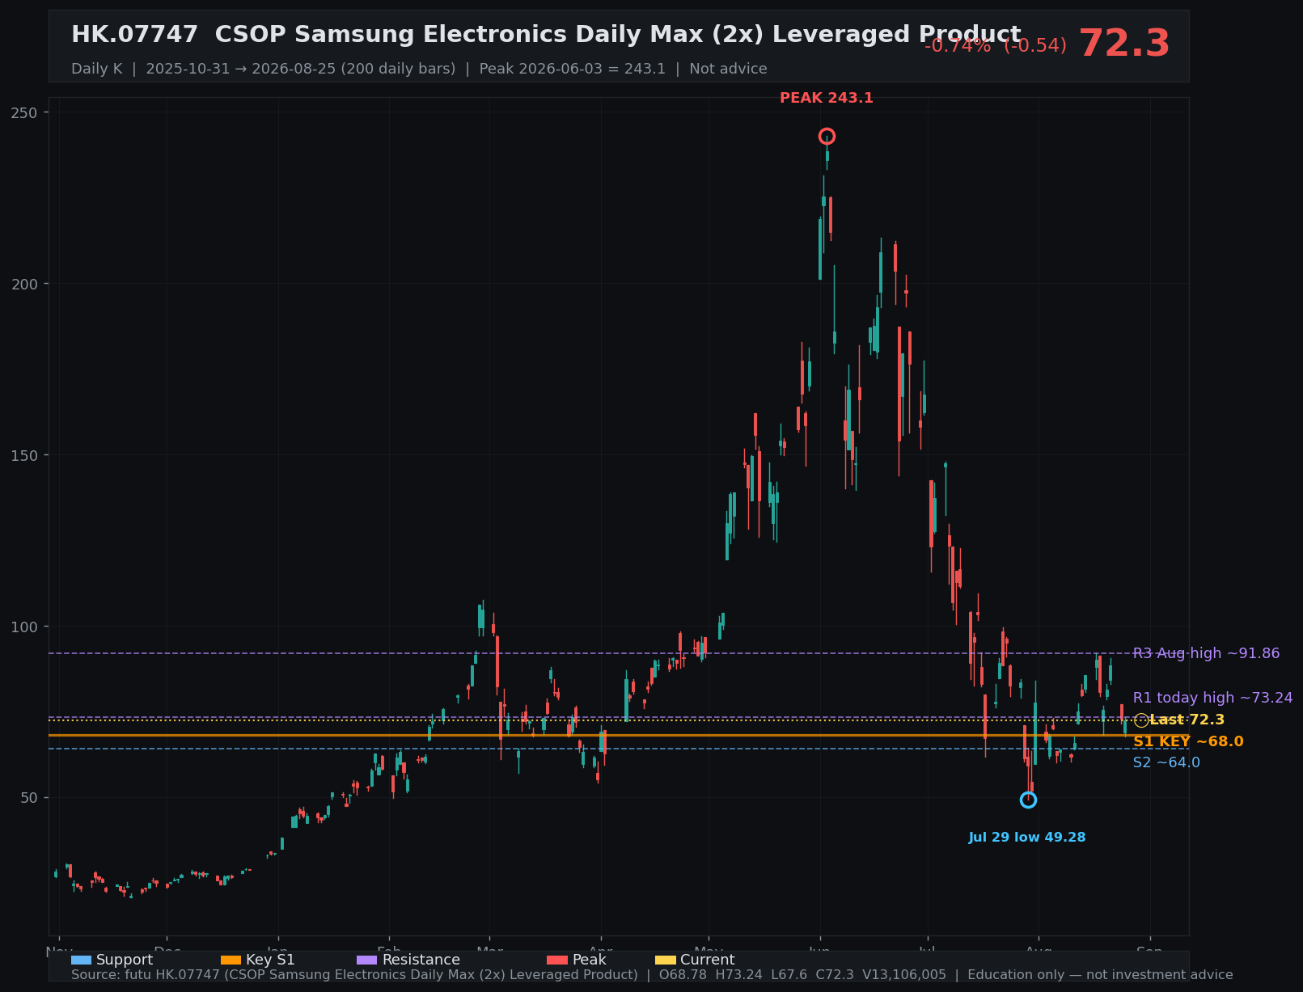Click the R1 today high ~73.24 label
The image size is (1303, 992).
tap(1212, 698)
